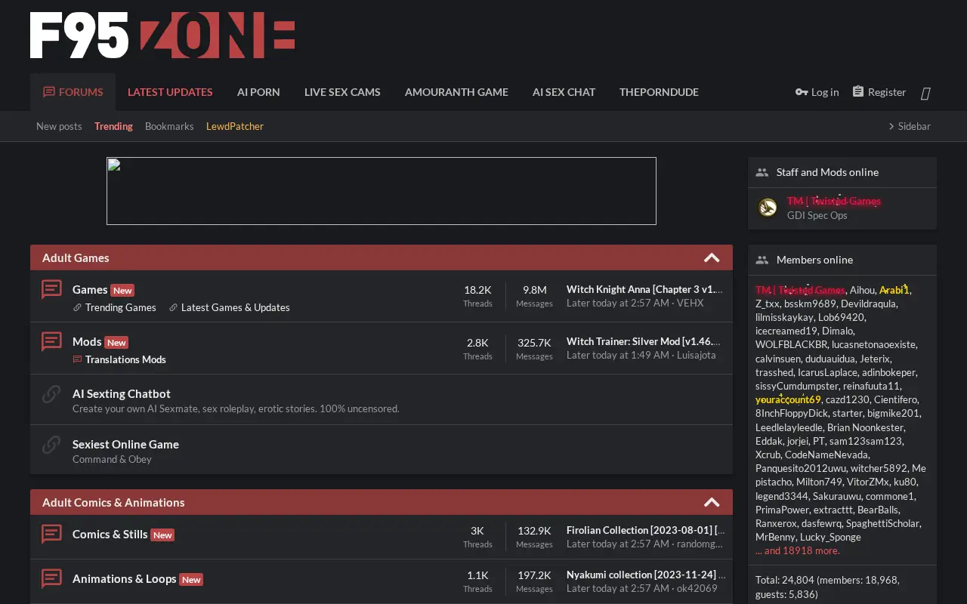Click the Adult Games category title
This screenshot has height=604, width=967.
[76, 257]
